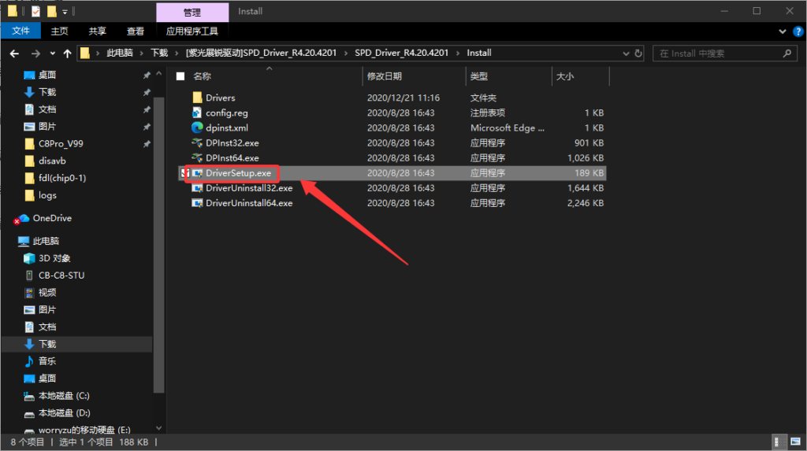Image resolution: width=807 pixels, height=451 pixels.
Task: Select OneDrive in the navigation pane
Action: point(52,219)
